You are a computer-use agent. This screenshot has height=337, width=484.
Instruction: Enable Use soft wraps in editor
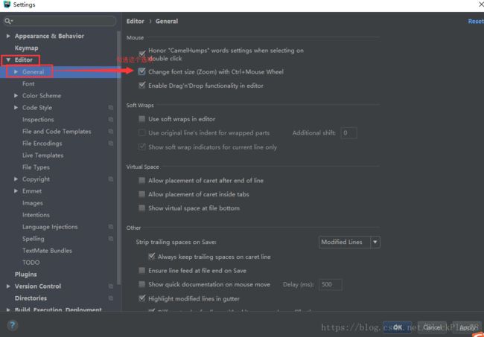click(x=141, y=119)
